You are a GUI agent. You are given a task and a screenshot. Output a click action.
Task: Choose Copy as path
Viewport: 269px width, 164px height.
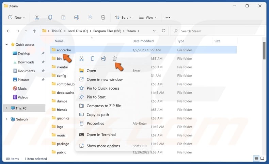[113, 114]
